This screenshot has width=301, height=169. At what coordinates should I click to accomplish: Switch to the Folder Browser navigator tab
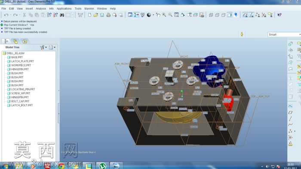pyautogui.click(x=15, y=41)
